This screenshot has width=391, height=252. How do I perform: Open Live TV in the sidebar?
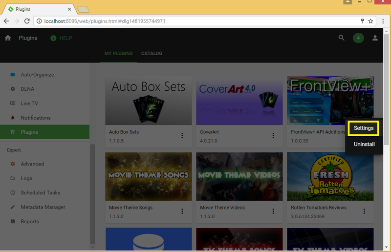pos(44,103)
